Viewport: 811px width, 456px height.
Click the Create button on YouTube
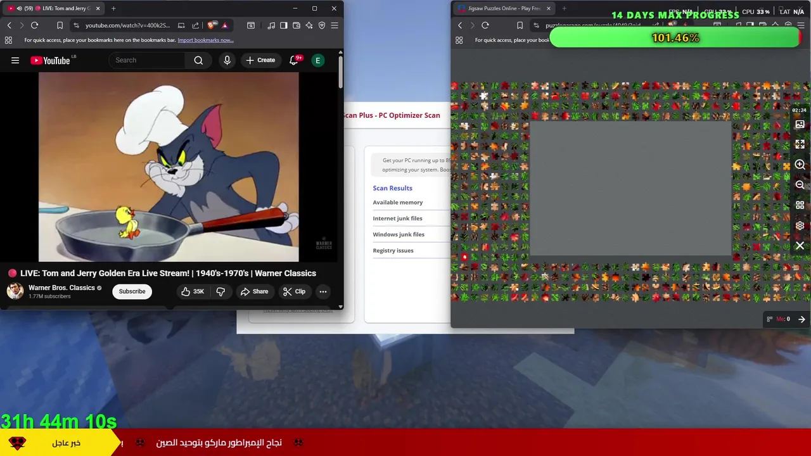tap(260, 60)
